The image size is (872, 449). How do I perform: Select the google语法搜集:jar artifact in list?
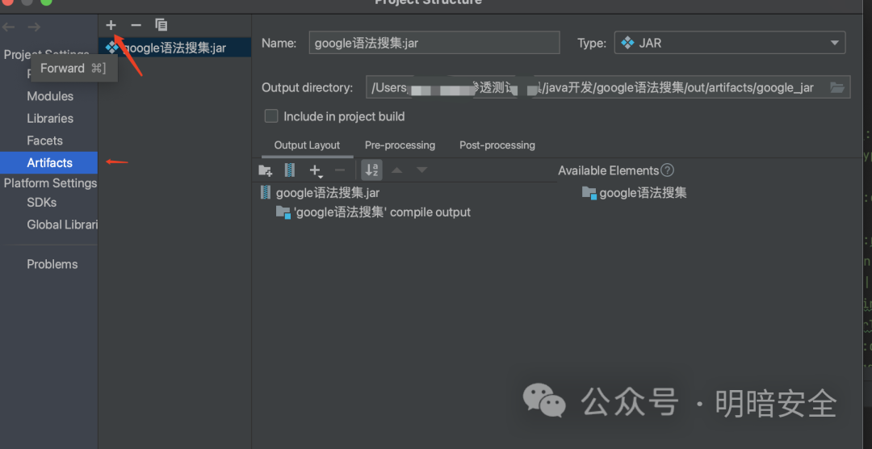point(174,48)
